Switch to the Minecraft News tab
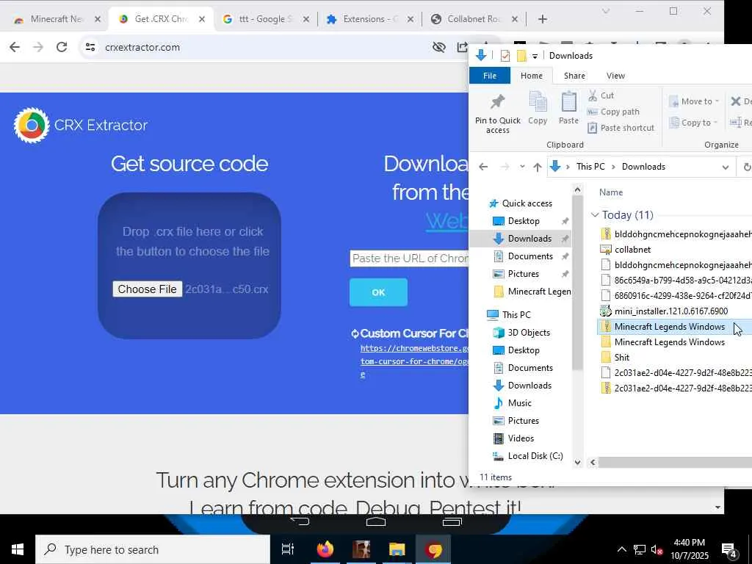 57,18
